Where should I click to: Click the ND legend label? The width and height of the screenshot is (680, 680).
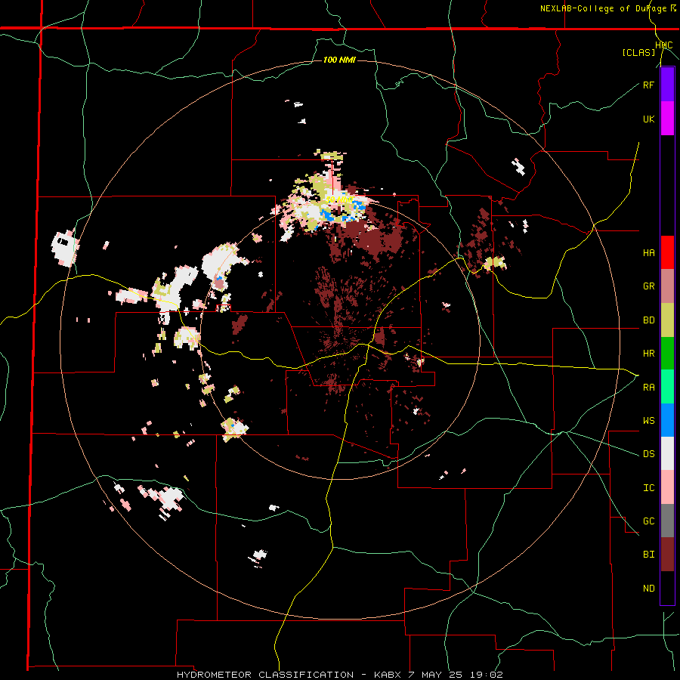point(648,588)
